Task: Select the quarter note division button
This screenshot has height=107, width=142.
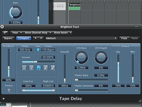Action: (x=39, y=67)
